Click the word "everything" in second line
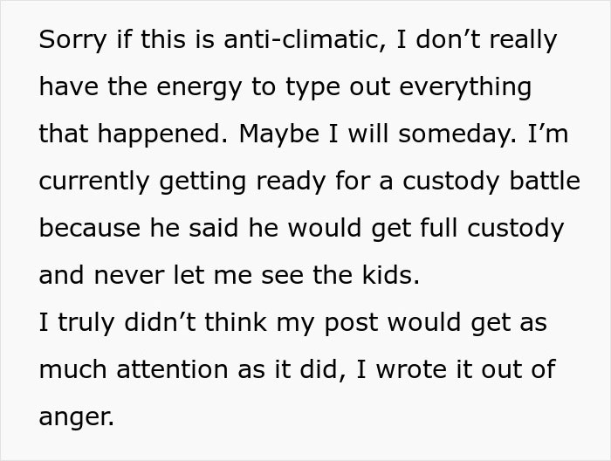The height and width of the screenshot is (461, 611). pyautogui.click(x=465, y=87)
